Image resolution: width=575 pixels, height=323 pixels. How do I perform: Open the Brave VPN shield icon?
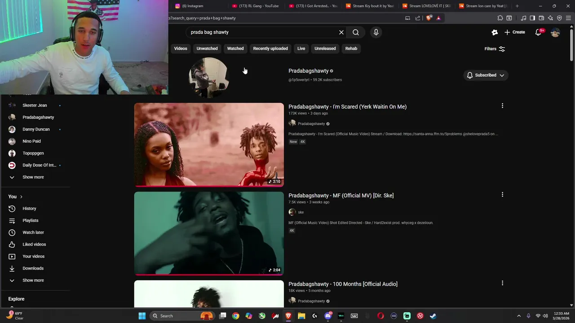coord(559,18)
